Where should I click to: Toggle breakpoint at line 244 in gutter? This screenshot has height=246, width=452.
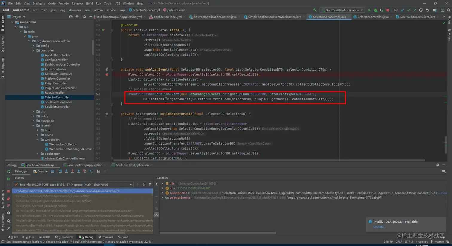tap(107, 75)
